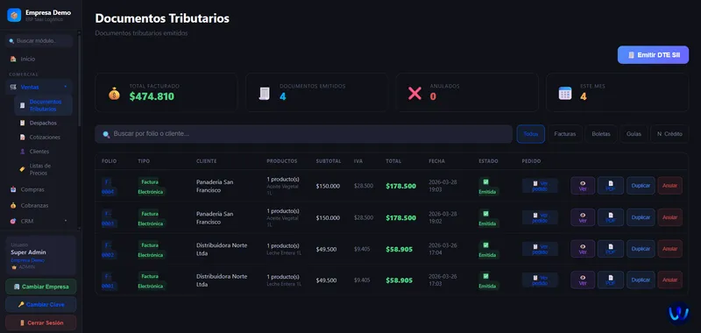Image resolution: width=701 pixels, height=333 pixels.
Task: Click the Emitir DTE SII button
Action: [x=653, y=55]
